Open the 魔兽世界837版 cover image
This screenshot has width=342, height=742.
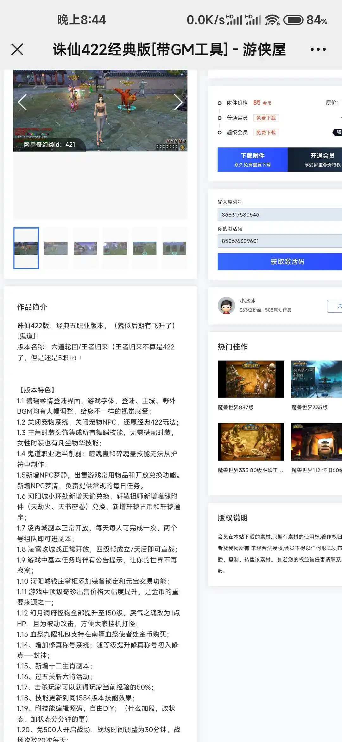(251, 379)
